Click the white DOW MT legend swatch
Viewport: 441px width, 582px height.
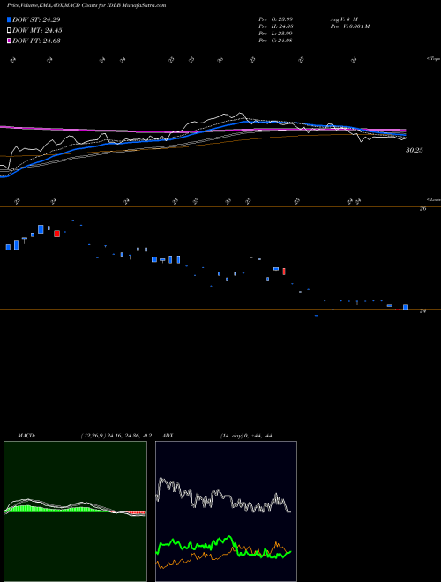click(x=9, y=30)
